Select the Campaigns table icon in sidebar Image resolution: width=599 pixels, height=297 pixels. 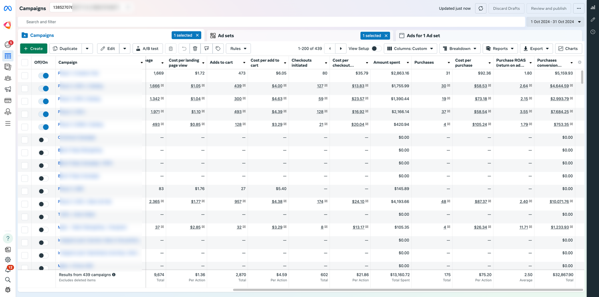(8, 56)
